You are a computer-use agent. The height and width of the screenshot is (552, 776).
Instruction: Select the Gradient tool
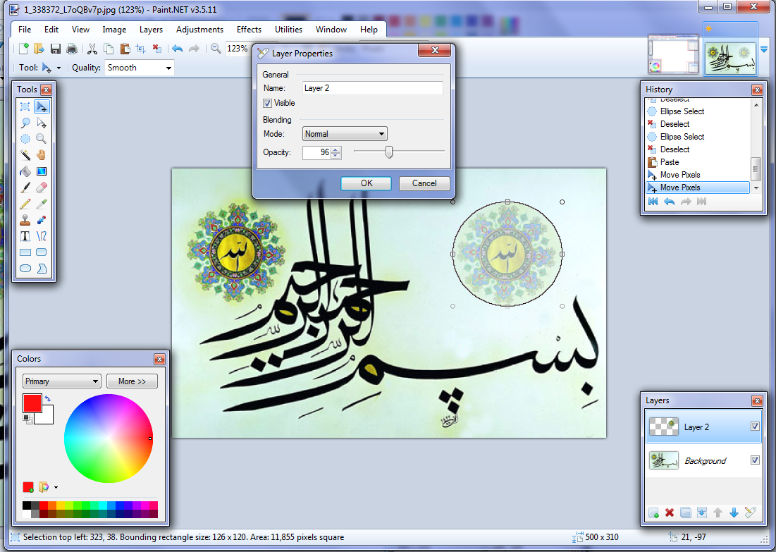[42, 171]
